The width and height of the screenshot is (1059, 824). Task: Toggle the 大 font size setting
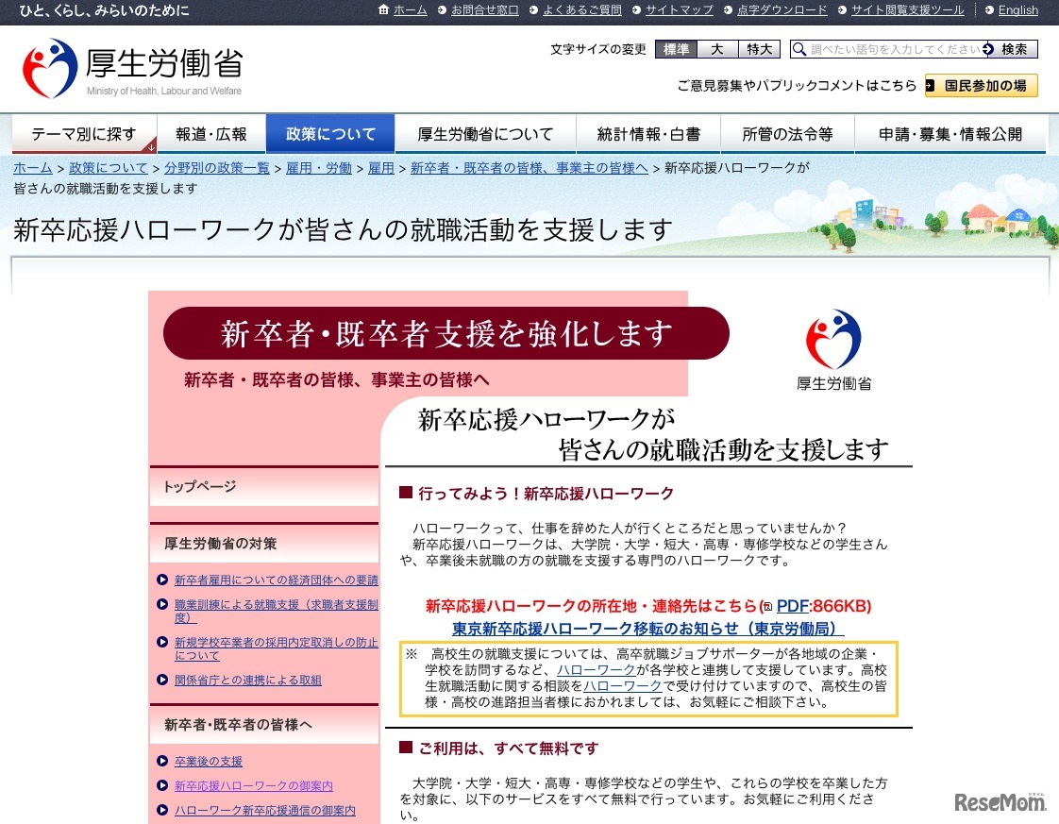tap(715, 48)
